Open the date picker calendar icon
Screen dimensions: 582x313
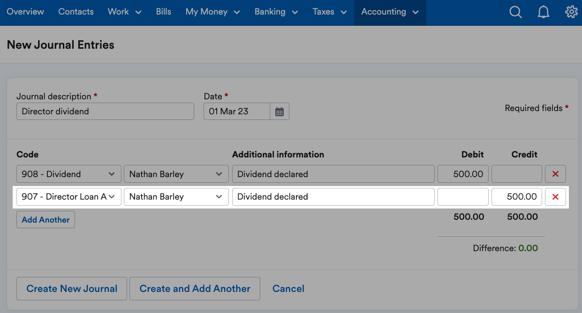click(280, 112)
